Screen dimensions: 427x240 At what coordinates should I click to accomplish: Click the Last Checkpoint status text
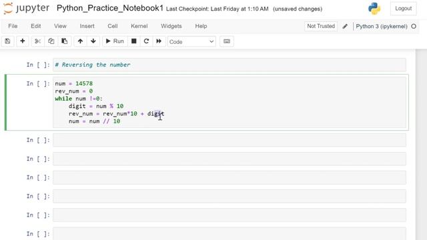click(x=217, y=9)
